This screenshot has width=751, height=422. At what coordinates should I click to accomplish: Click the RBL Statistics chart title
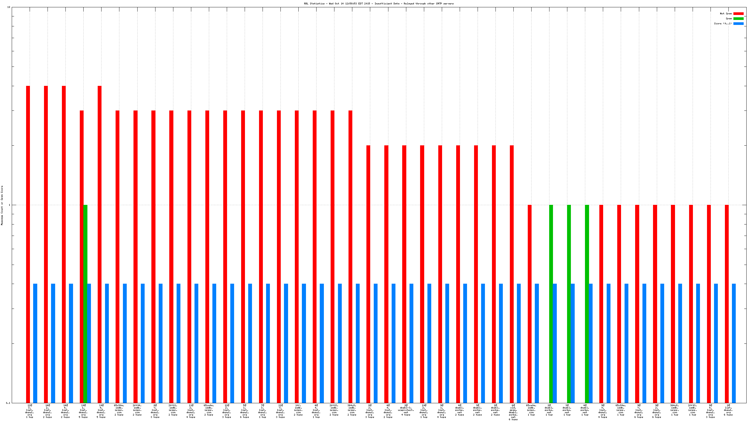378,4
